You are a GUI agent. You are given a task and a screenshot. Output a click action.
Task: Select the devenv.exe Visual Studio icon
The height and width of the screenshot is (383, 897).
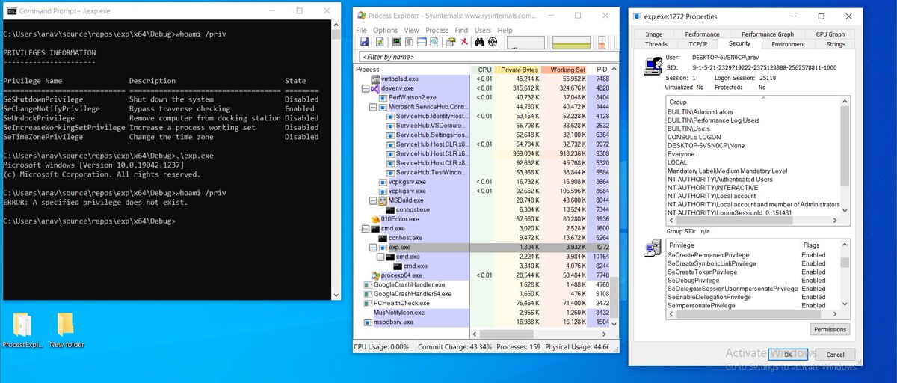[375, 88]
